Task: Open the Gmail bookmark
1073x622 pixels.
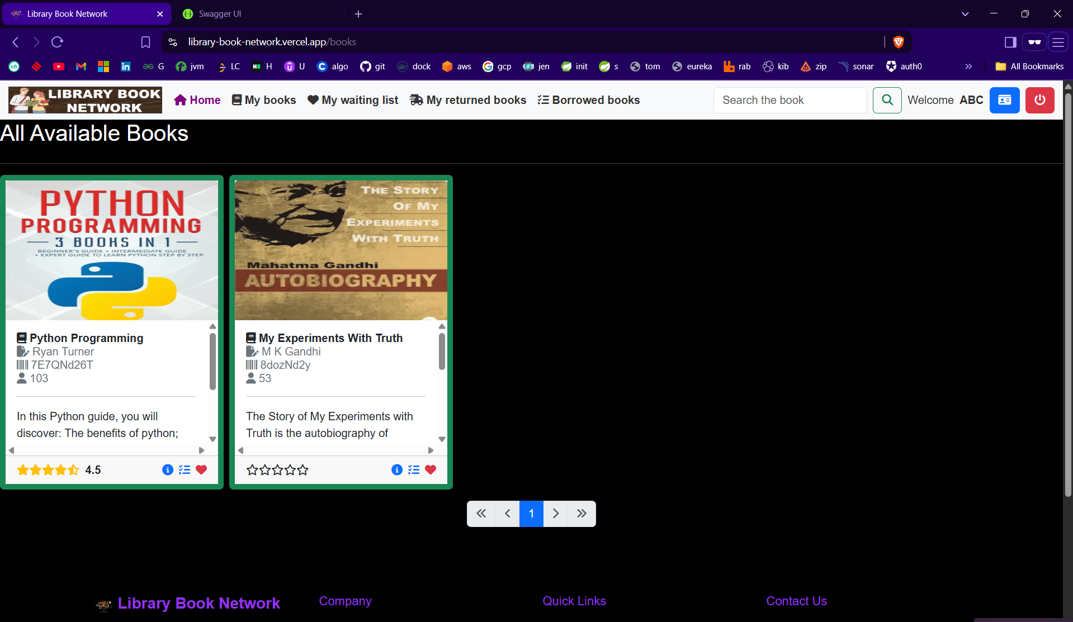Action: [81, 67]
